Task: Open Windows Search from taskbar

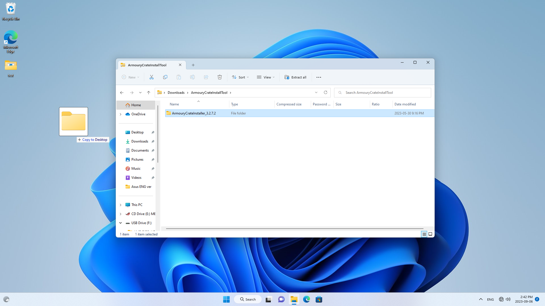Action: click(248, 299)
